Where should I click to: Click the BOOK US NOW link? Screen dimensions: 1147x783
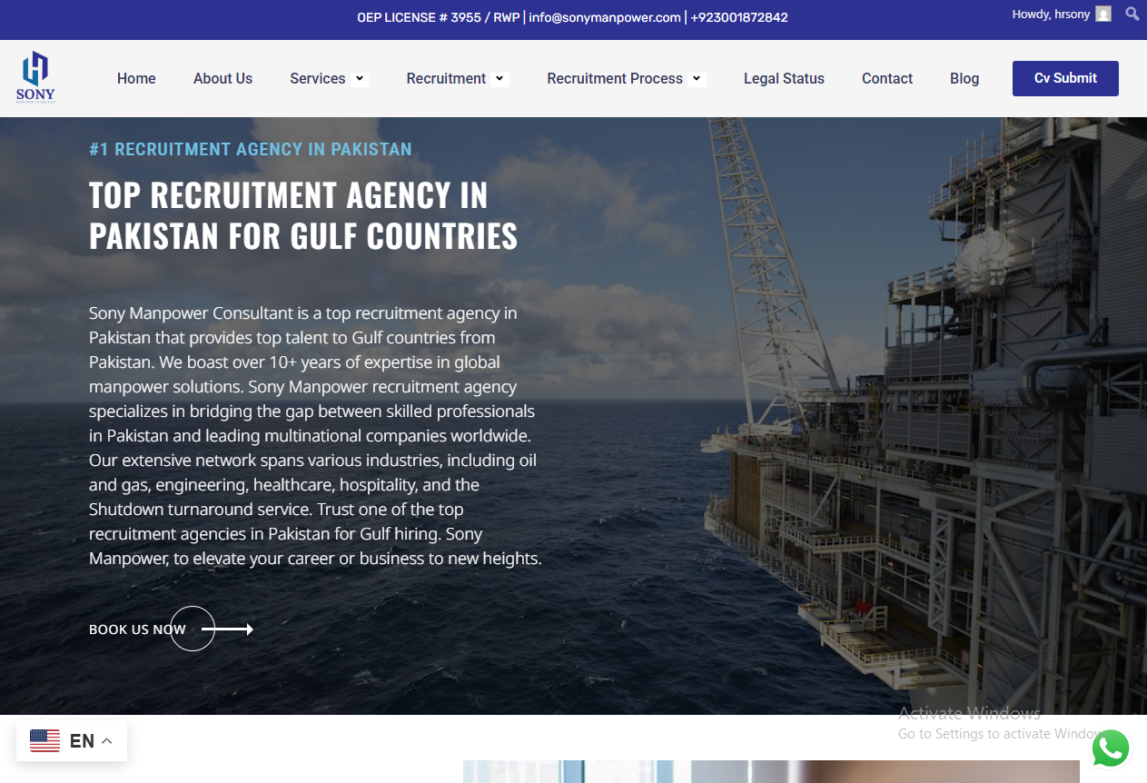(137, 629)
